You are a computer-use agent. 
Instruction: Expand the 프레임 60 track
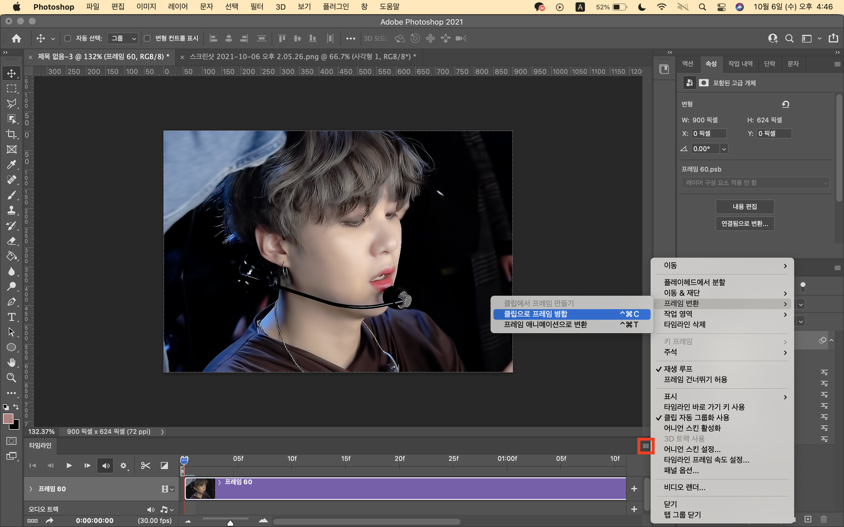pos(31,489)
